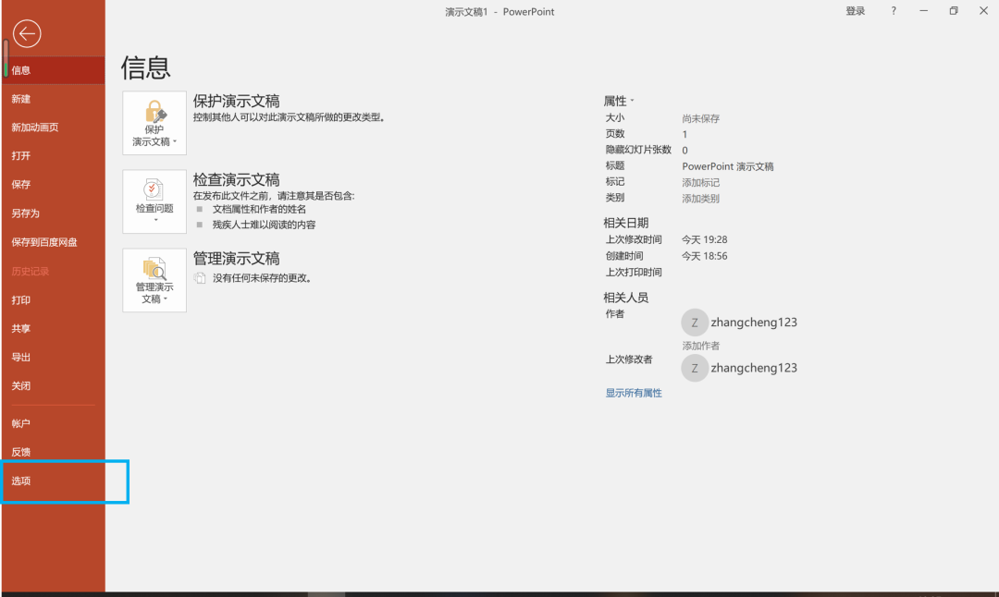Open the 管理演示文稿 manage button
This screenshot has height=597, width=999.
[154, 280]
